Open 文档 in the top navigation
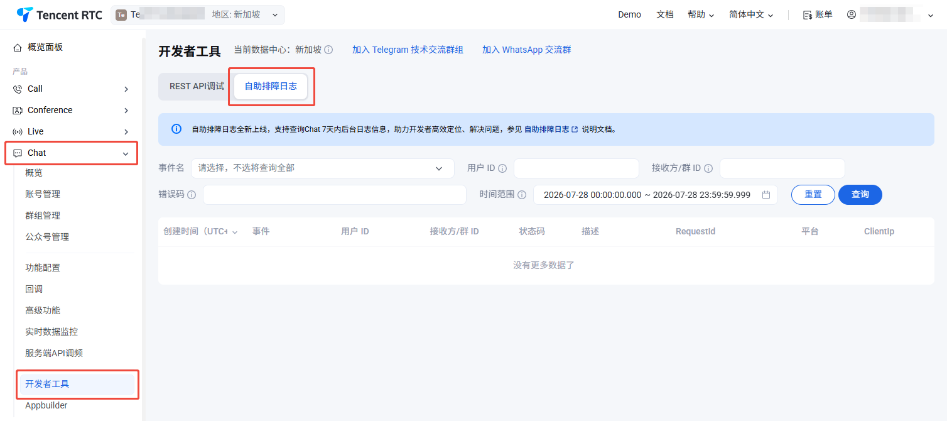Screen dimensions: 947x421 point(664,14)
